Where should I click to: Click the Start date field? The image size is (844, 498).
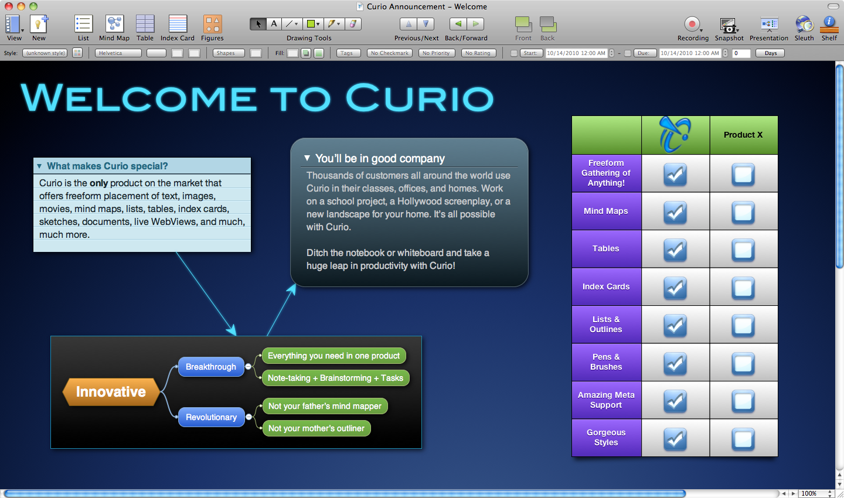point(577,53)
